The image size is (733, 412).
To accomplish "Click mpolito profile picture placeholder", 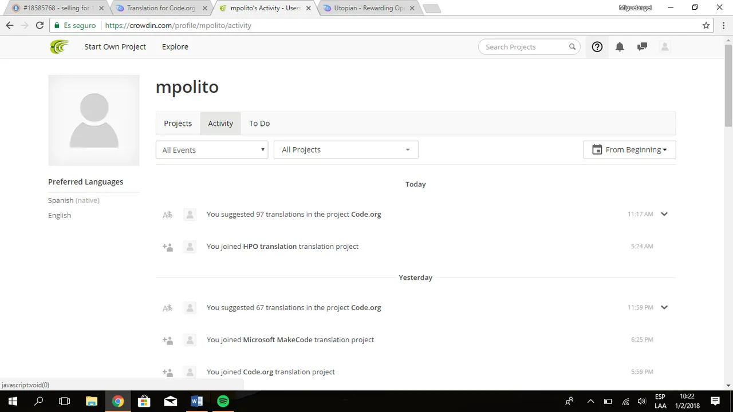I will (x=94, y=120).
